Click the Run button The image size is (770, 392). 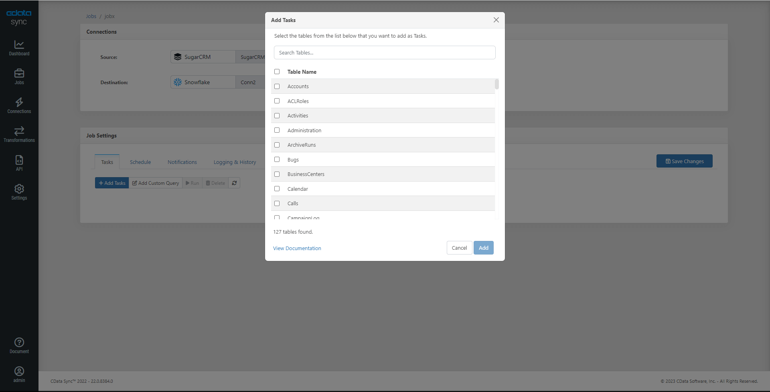click(x=192, y=183)
